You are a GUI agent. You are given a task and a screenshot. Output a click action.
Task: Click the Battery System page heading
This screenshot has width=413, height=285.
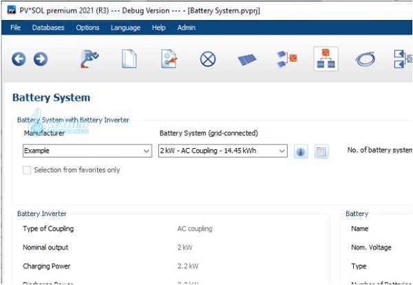[52, 98]
